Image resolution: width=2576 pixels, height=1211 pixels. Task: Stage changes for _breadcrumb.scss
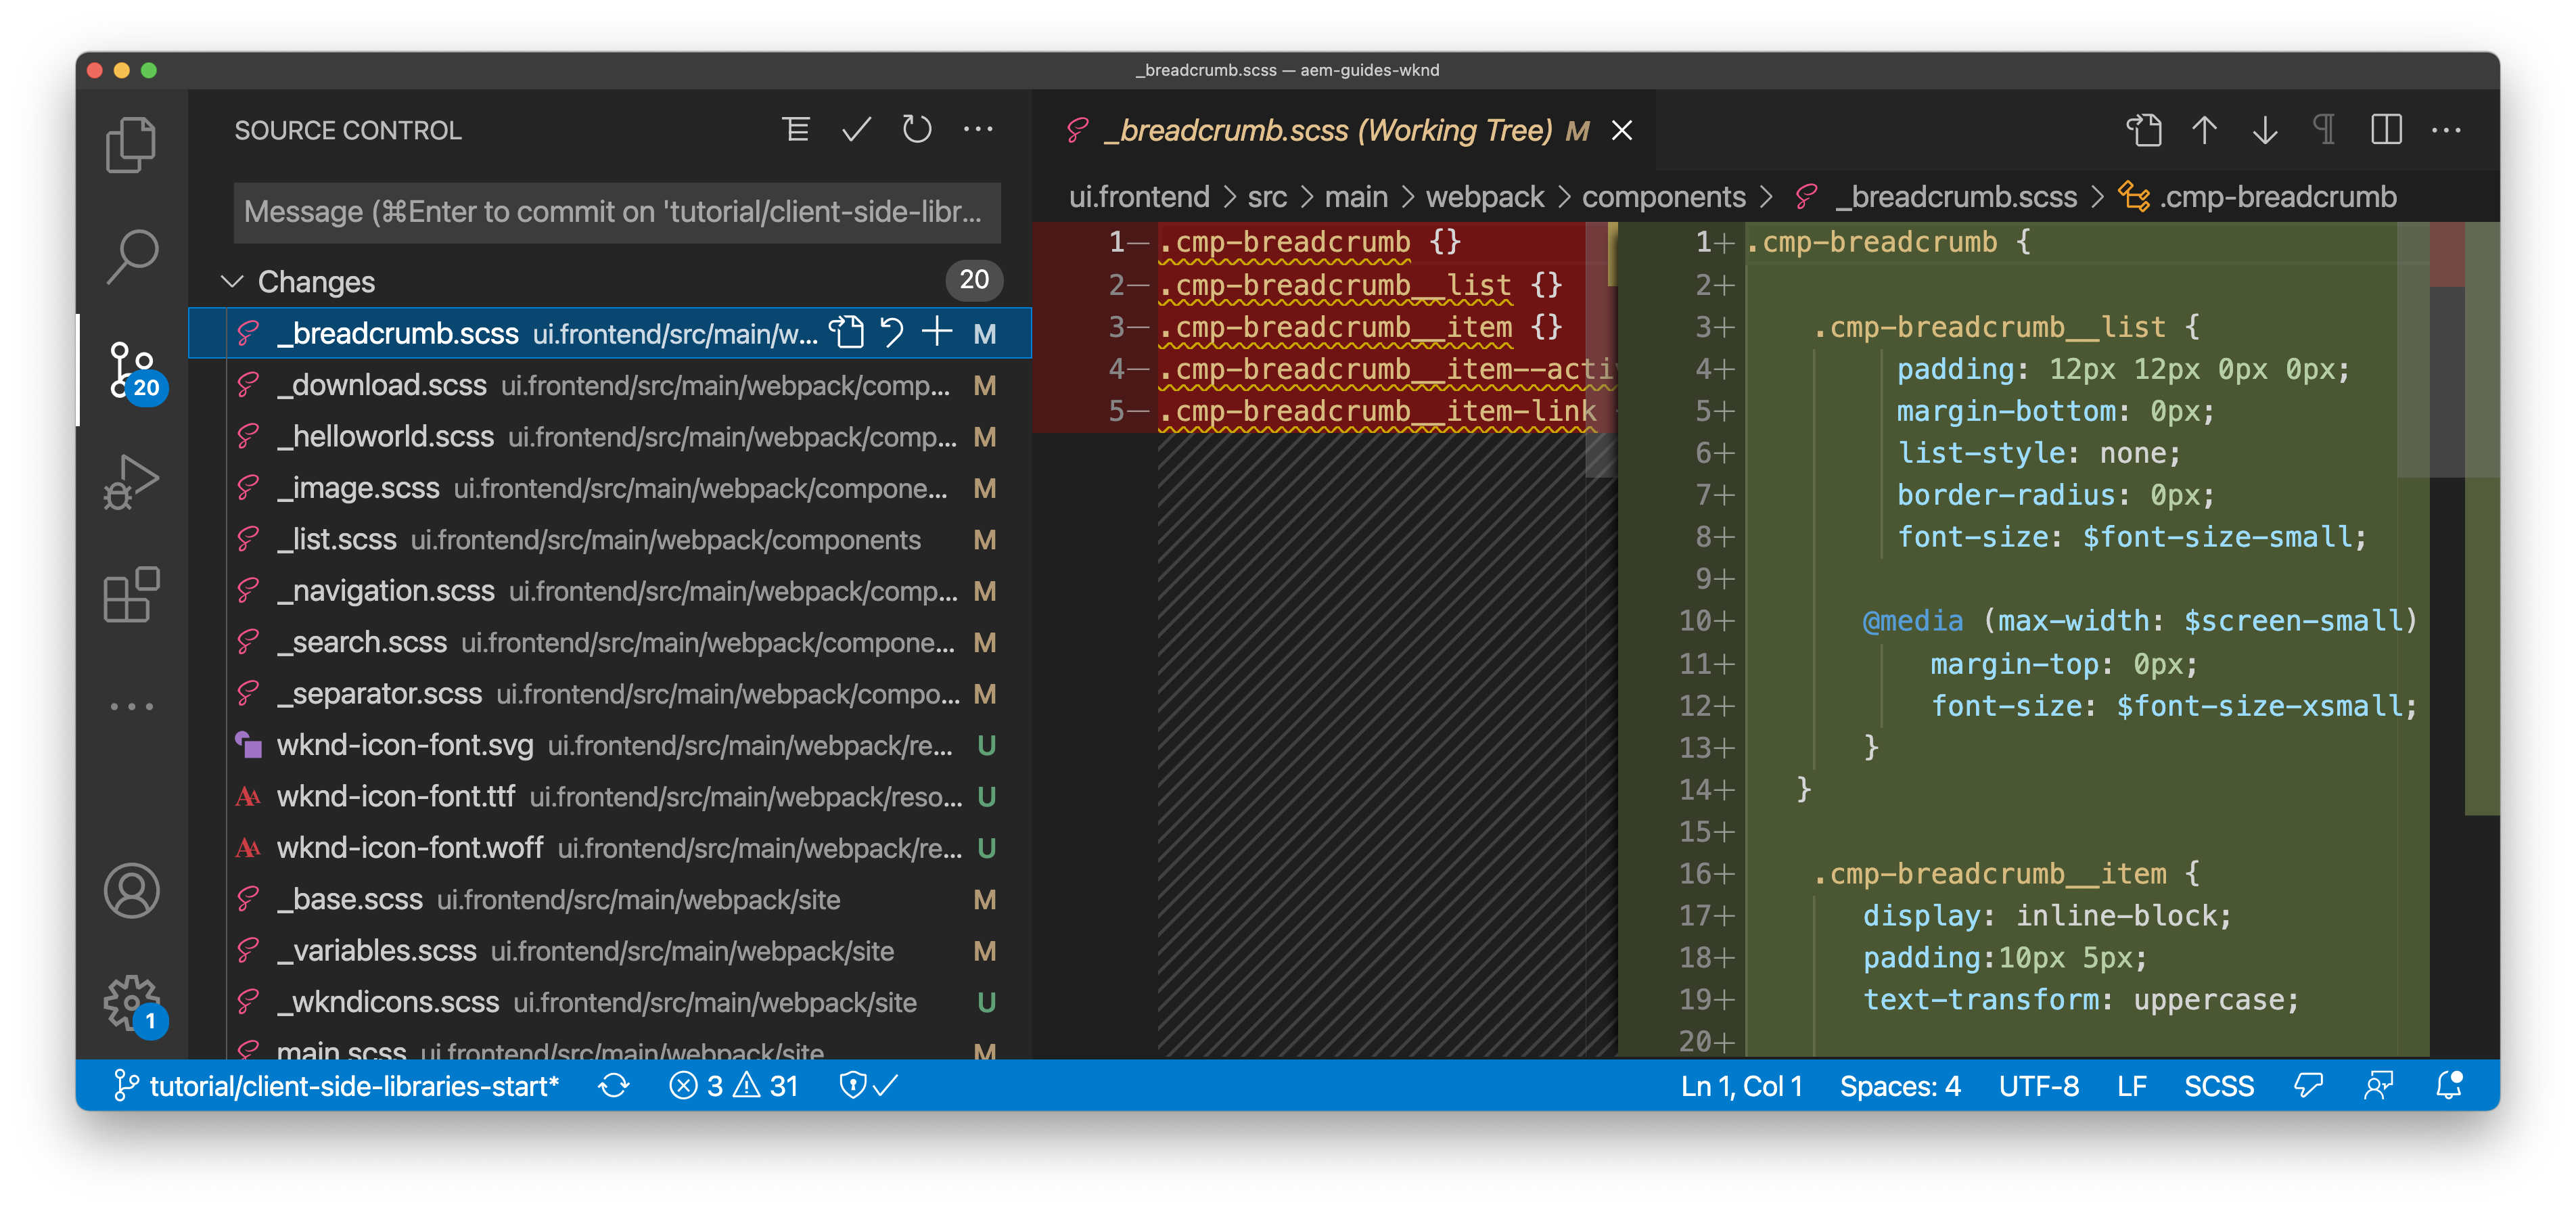point(937,332)
